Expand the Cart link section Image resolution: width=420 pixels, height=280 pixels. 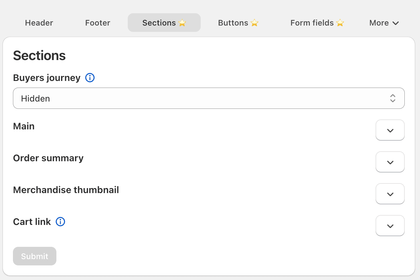point(390,226)
